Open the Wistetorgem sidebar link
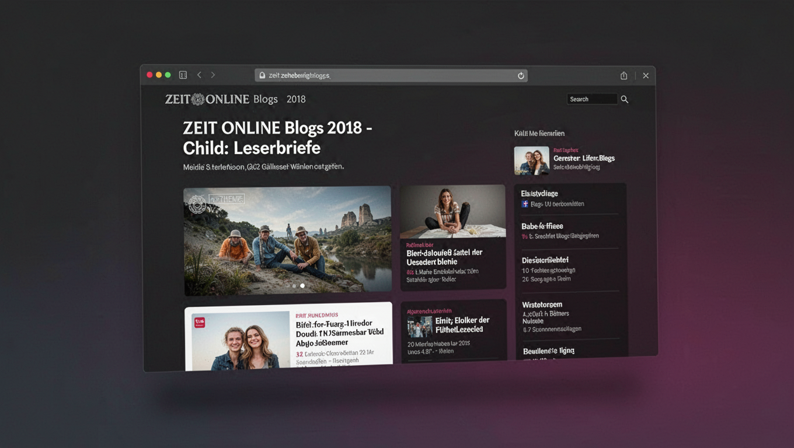794x448 pixels. tap(542, 304)
